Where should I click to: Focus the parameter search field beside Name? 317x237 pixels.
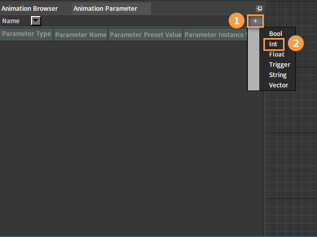[x=134, y=21]
